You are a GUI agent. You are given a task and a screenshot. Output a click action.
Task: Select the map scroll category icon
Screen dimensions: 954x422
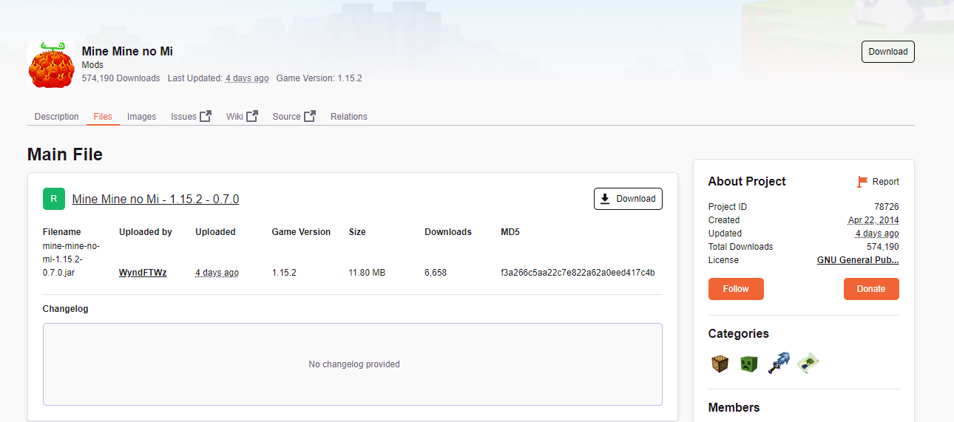810,363
